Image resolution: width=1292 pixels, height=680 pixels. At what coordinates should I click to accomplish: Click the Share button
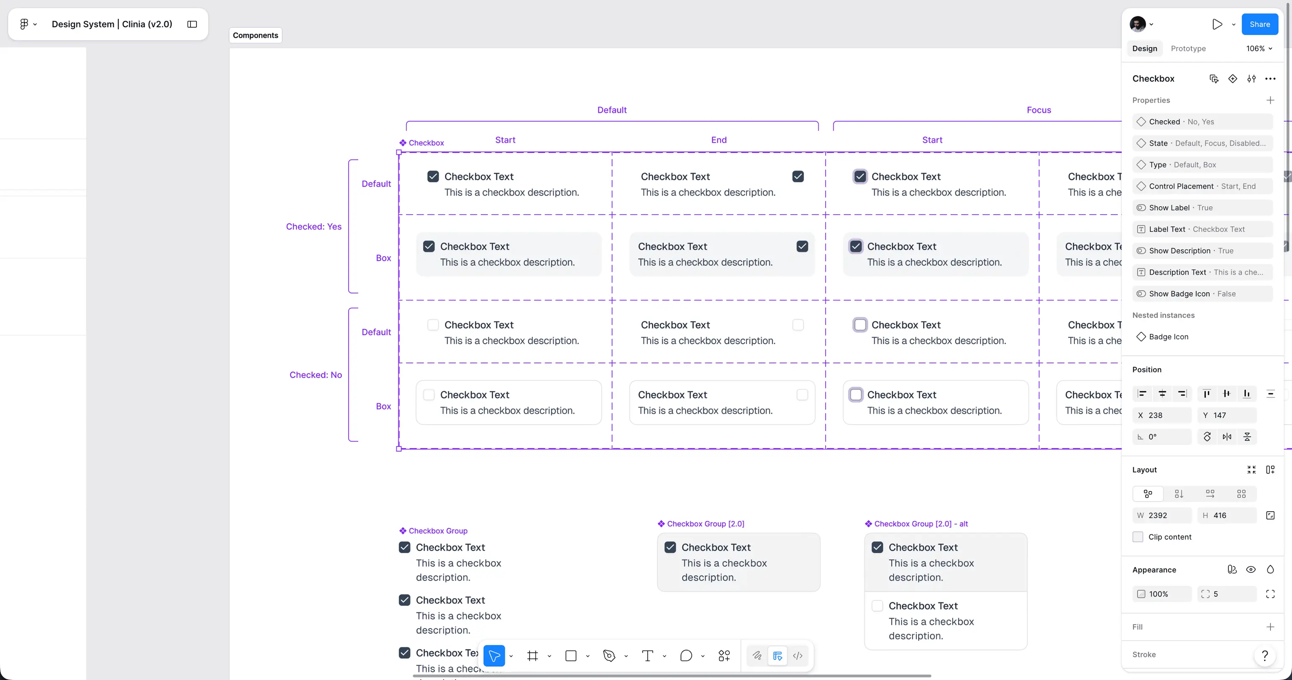(x=1260, y=24)
